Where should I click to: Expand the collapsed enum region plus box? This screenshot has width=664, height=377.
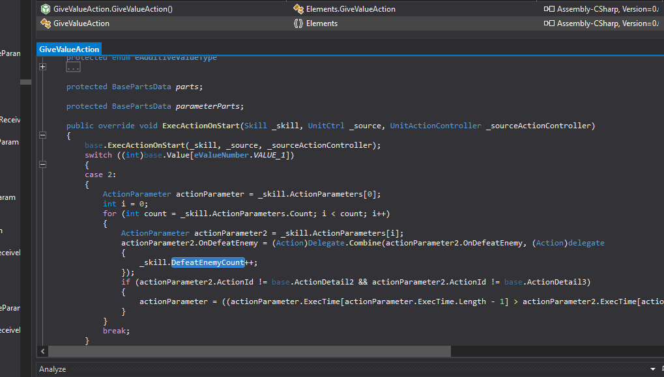tap(43, 67)
